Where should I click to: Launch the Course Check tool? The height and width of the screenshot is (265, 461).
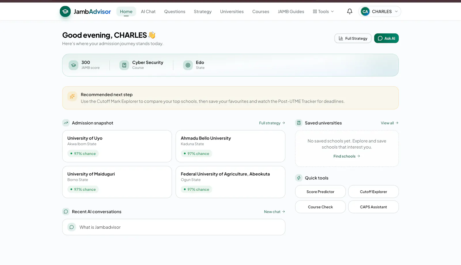tap(320, 207)
